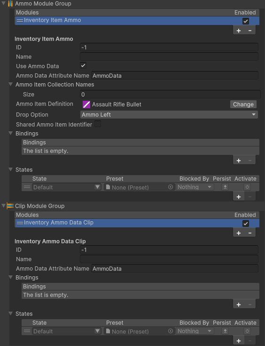Add a module to the Ammo Module Group
The image size is (265, 346).
239,31
